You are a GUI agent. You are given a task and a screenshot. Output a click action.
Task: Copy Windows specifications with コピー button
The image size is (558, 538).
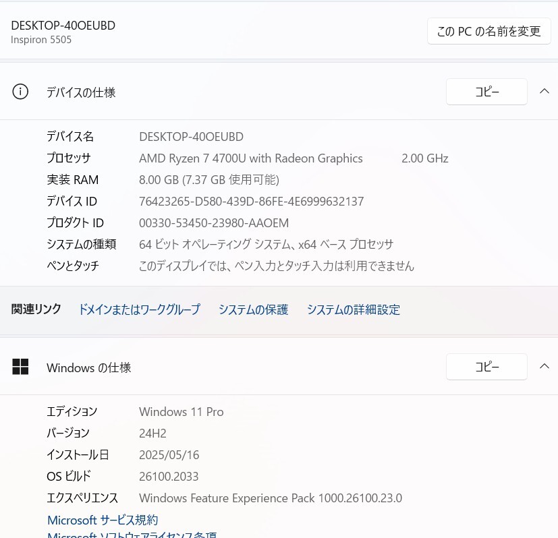pyautogui.click(x=486, y=367)
